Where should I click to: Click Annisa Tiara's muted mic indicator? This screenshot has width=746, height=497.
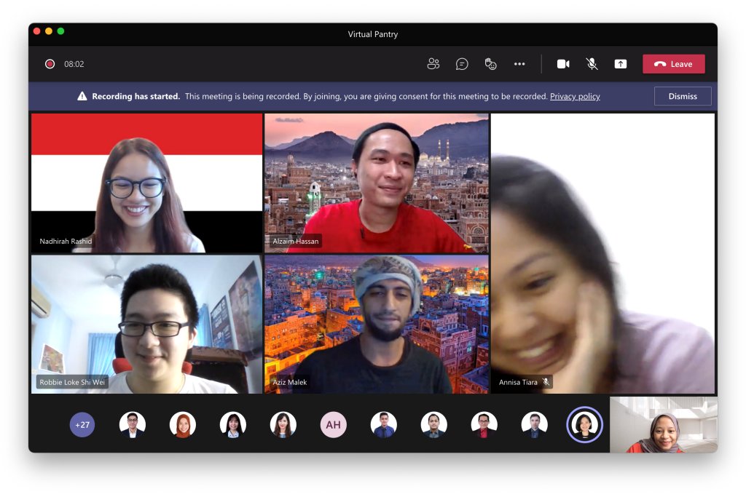[546, 382]
